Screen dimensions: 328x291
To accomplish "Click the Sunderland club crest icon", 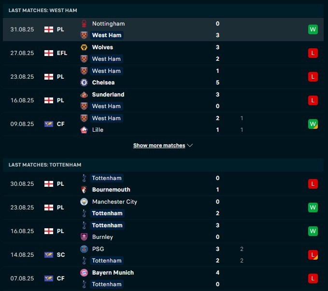I will tap(84, 95).
